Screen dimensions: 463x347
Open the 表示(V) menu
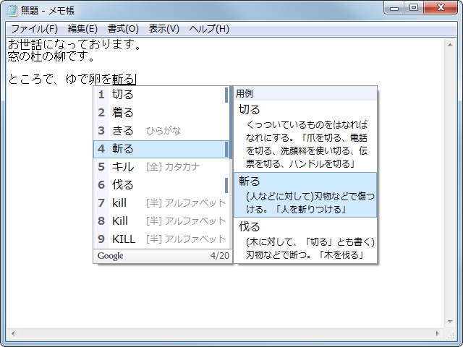pyautogui.click(x=164, y=29)
